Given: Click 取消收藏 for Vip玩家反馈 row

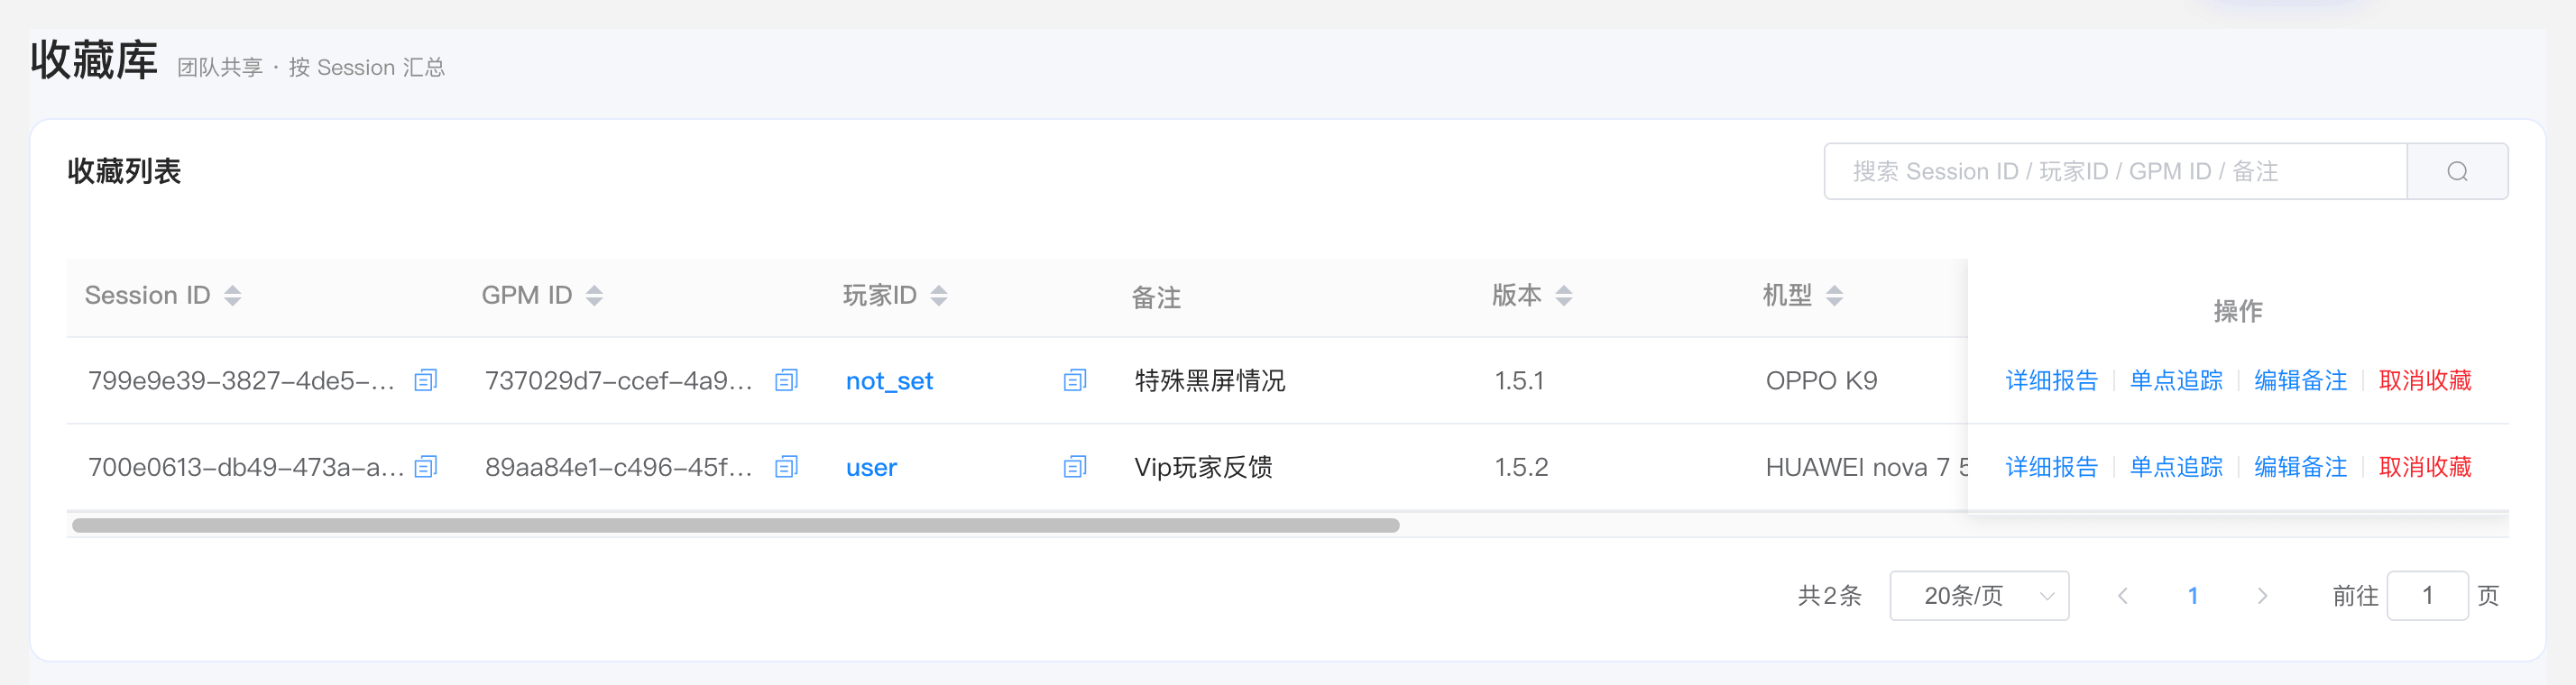Looking at the screenshot, I should click(2425, 467).
